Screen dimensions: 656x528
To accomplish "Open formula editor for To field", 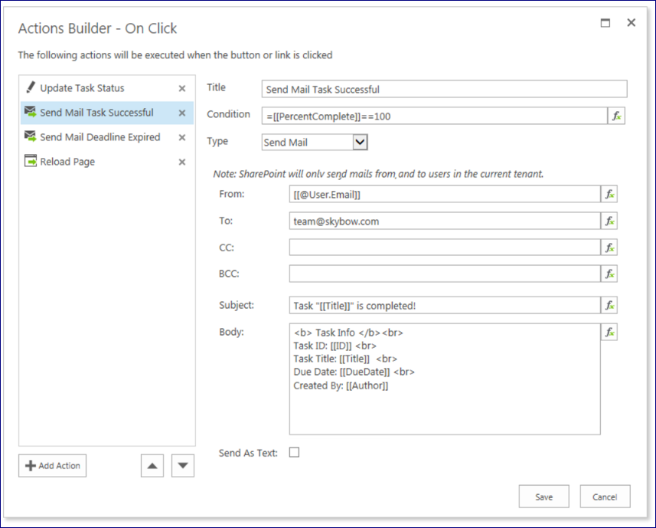I will [x=609, y=221].
